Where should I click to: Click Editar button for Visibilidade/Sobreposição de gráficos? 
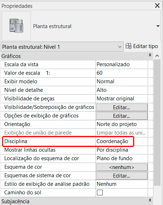click(x=122, y=107)
